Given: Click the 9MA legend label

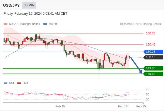Looking at the screenshot, I should [26, 83].
